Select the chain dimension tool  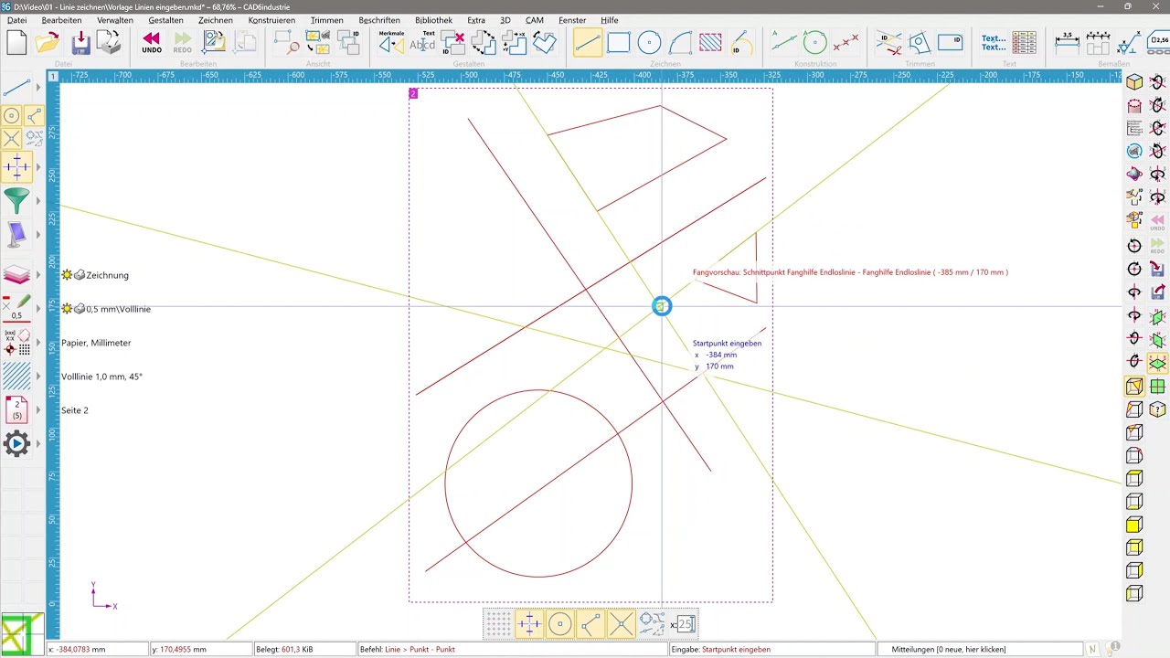click(x=1098, y=42)
